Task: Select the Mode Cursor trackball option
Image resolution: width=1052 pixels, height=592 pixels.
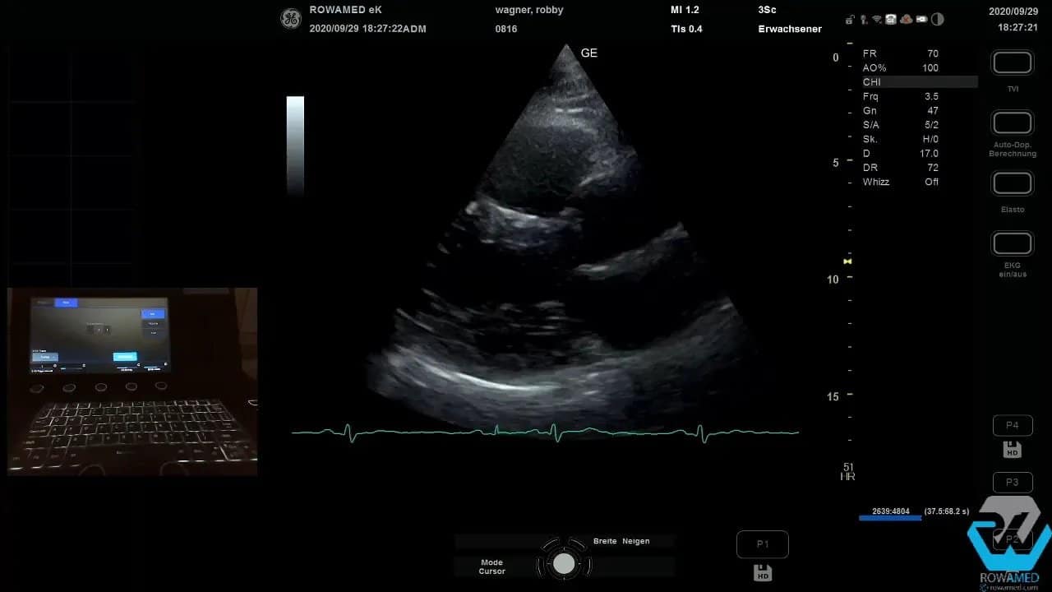Action: tap(492, 567)
